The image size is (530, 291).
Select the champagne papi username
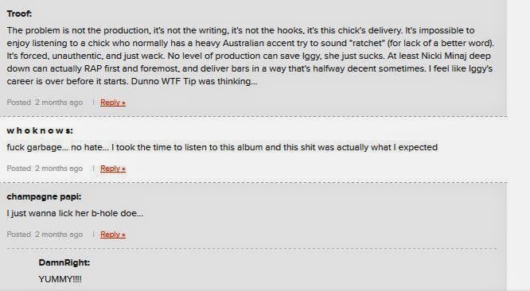(x=44, y=196)
